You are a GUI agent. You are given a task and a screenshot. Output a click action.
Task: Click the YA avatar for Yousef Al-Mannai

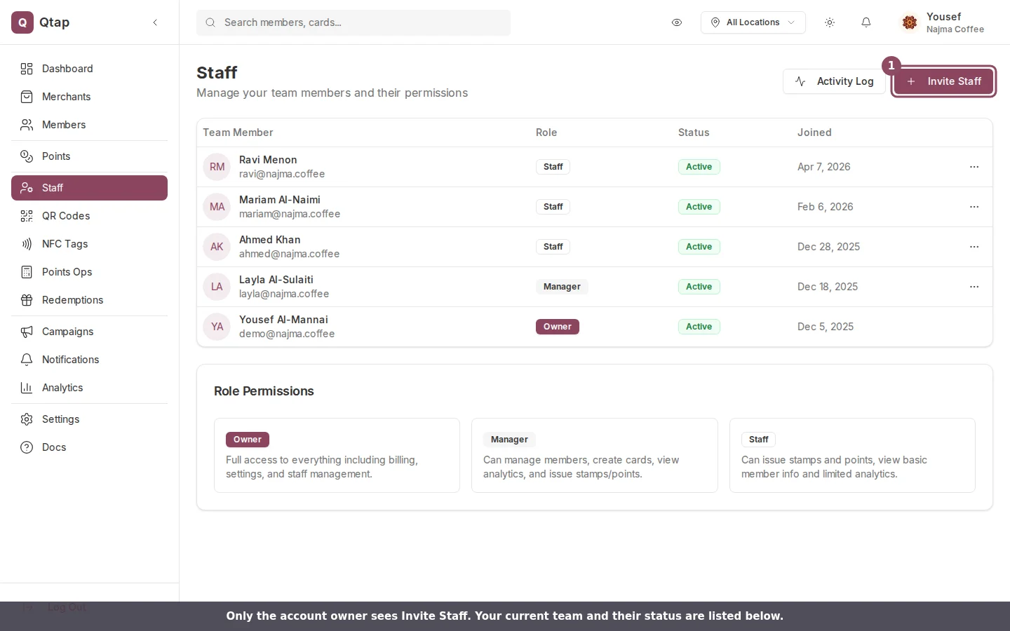pyautogui.click(x=217, y=327)
